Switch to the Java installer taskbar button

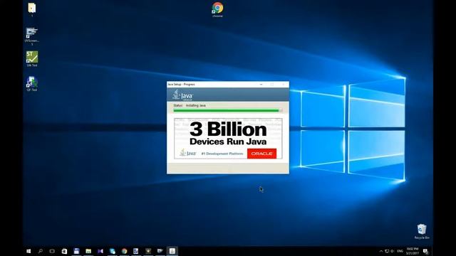[x=172, y=251]
